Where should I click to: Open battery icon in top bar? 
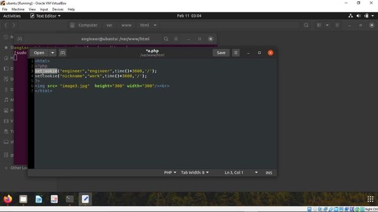click(366, 16)
